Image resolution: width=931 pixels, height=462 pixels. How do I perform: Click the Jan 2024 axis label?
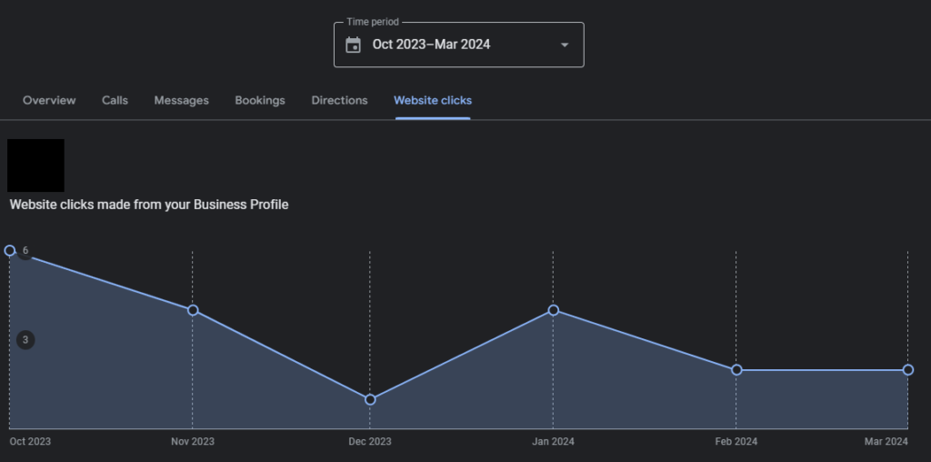point(554,442)
